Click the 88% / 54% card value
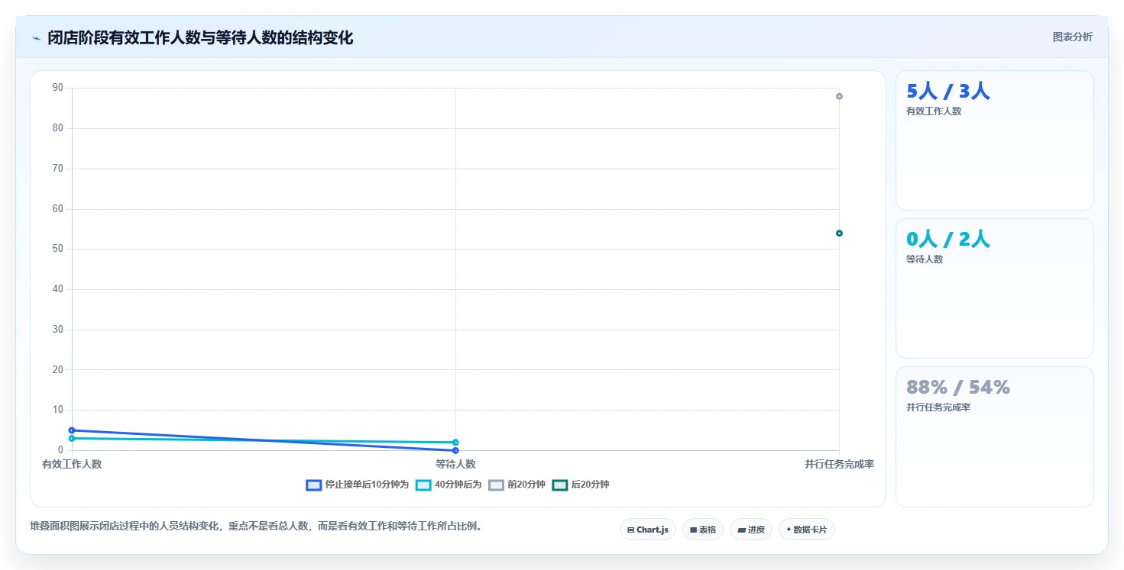 click(x=958, y=388)
